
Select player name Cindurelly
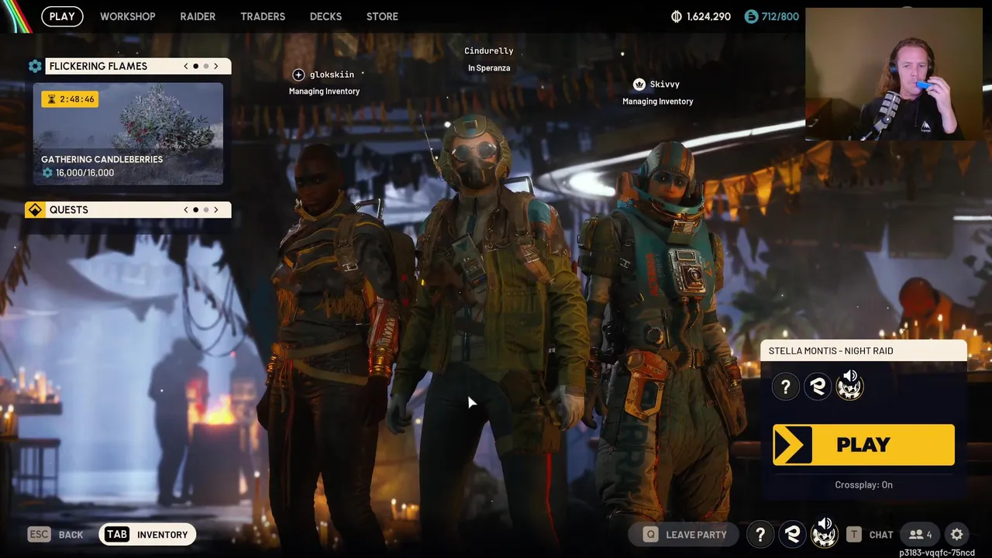(x=489, y=51)
